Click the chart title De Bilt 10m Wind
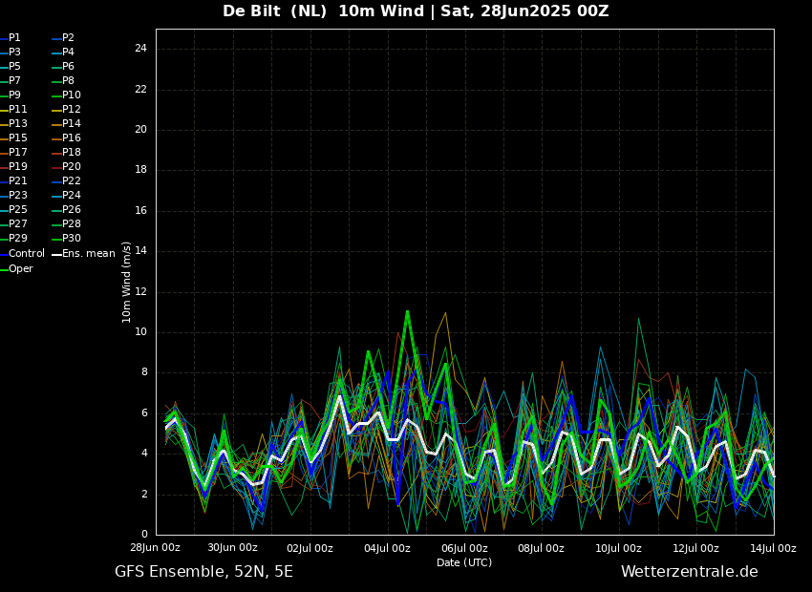 [416, 11]
